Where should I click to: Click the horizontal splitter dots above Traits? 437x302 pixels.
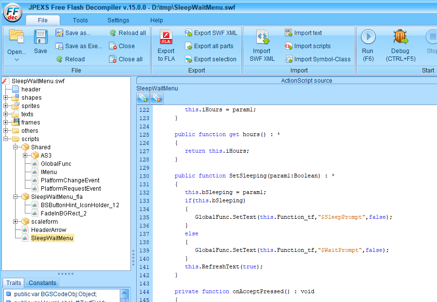66,274
